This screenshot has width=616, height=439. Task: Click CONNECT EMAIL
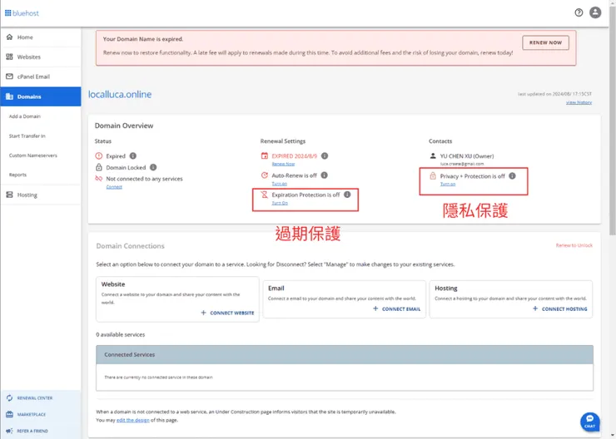click(396, 308)
